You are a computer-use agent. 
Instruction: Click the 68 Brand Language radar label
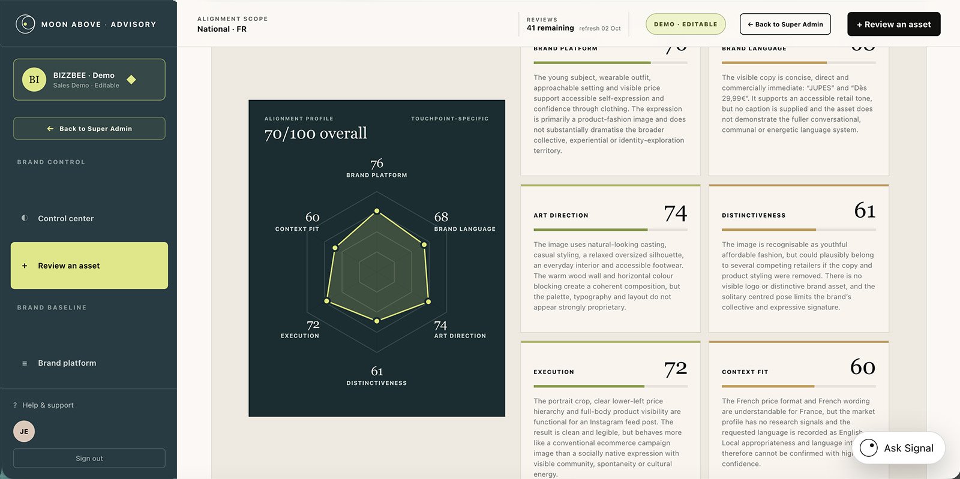pyautogui.click(x=464, y=221)
